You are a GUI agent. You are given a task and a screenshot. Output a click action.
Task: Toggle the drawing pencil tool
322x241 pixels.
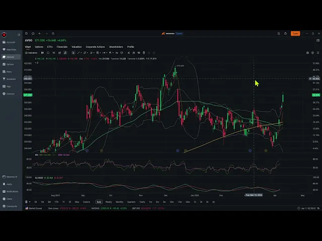tap(65, 53)
